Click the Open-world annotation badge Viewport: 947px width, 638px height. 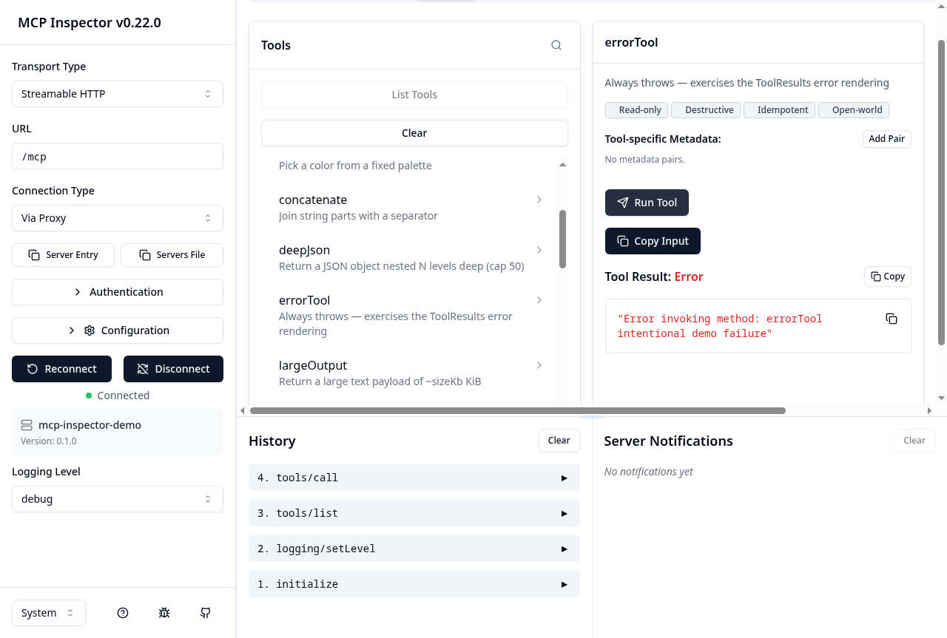pyautogui.click(x=854, y=110)
